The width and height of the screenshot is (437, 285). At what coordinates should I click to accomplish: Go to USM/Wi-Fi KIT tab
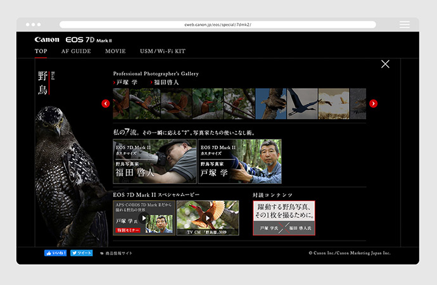coord(163,51)
